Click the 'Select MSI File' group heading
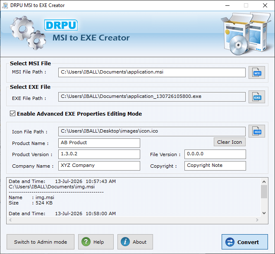The height and width of the screenshot is (254, 275). click(30, 63)
